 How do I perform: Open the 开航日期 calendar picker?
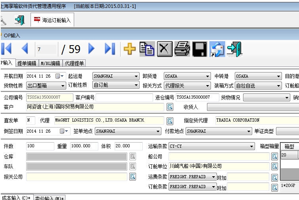click(58, 76)
